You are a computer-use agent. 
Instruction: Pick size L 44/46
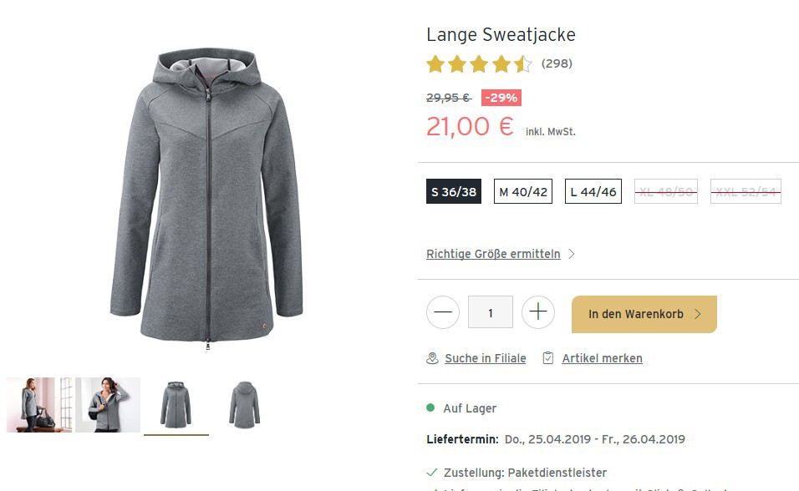tap(593, 192)
